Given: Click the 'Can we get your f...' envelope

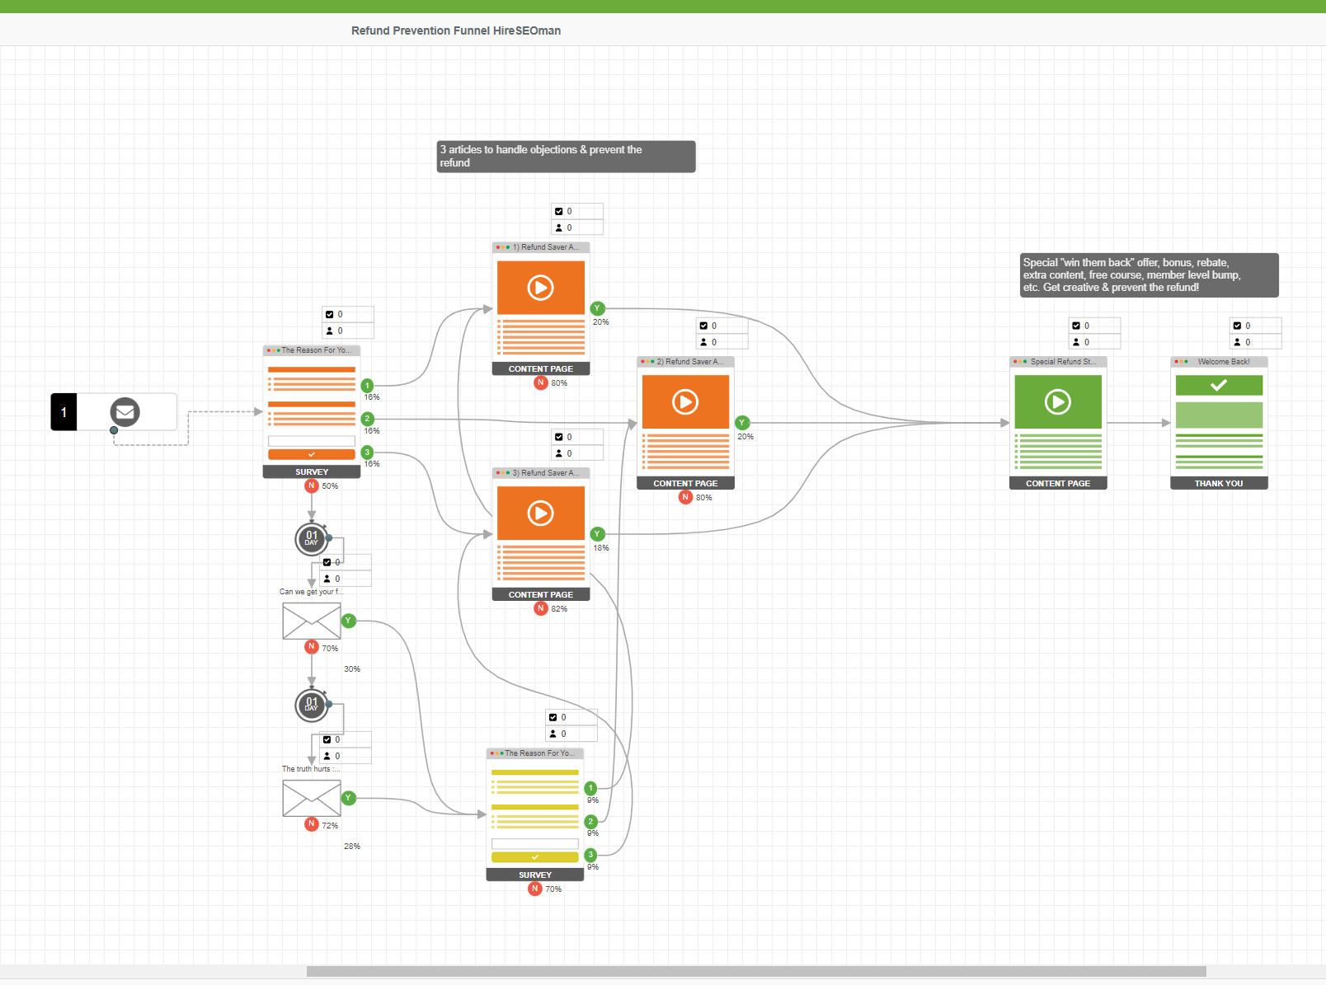Looking at the screenshot, I should pos(311,621).
